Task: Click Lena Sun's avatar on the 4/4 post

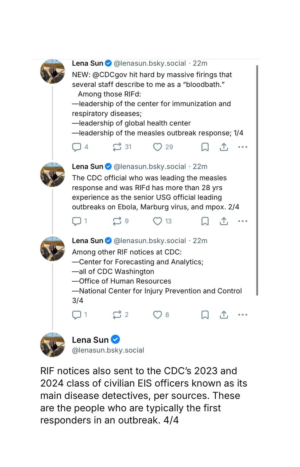Action: (x=52, y=345)
